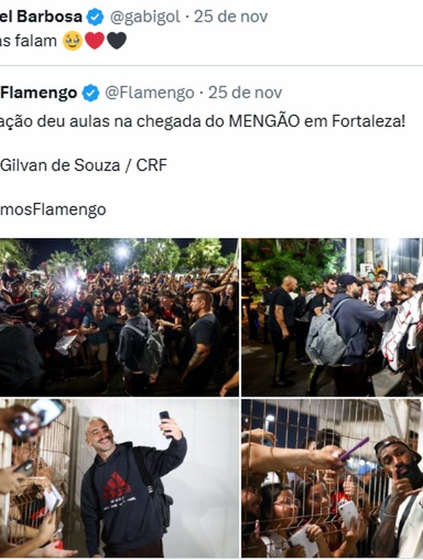Click Gabriel Barbosa's tweet text ending 'falam'

pyautogui.click(x=28, y=41)
